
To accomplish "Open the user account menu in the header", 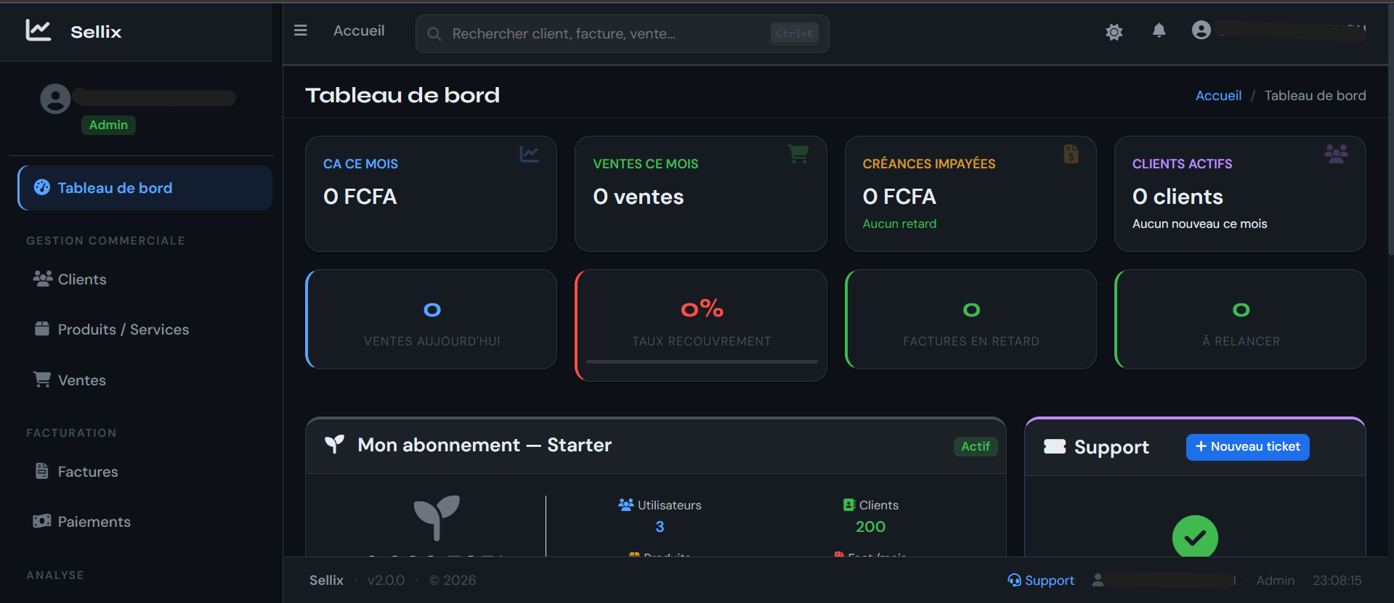I will click(x=1201, y=30).
